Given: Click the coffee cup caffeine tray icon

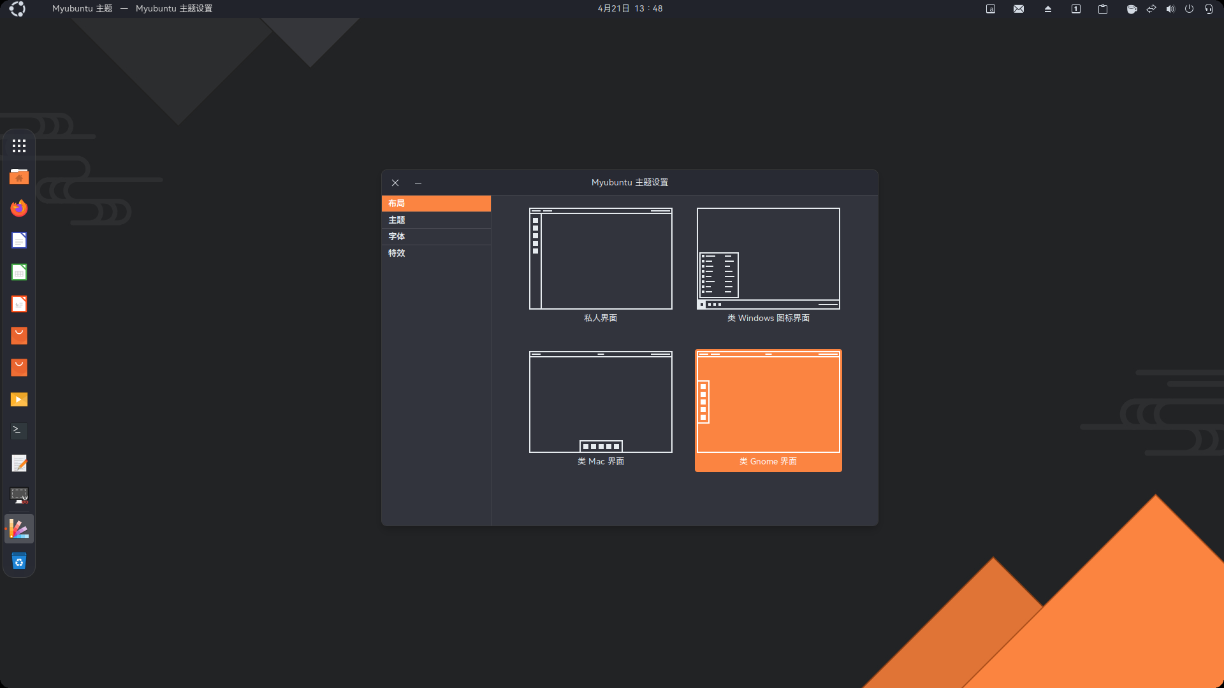Looking at the screenshot, I should pyautogui.click(x=1132, y=9).
